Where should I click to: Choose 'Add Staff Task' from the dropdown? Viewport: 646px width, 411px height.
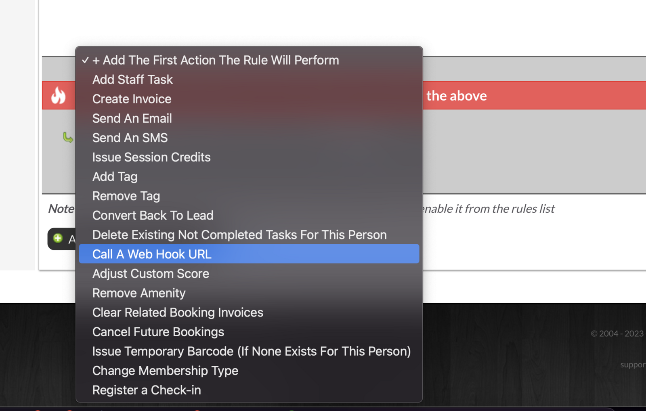tap(132, 80)
